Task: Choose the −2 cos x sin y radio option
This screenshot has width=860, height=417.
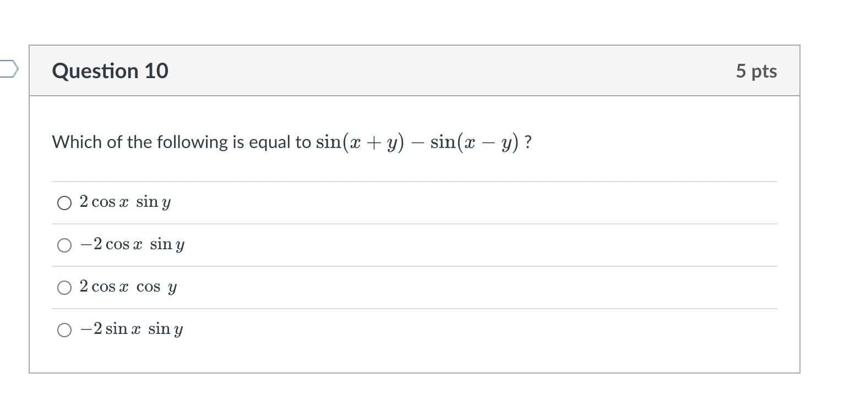Action: pyautogui.click(x=64, y=245)
